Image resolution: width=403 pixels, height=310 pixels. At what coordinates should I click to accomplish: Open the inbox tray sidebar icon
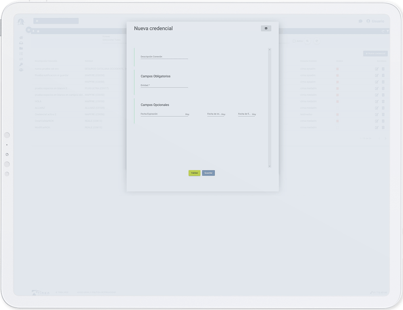(21, 43)
